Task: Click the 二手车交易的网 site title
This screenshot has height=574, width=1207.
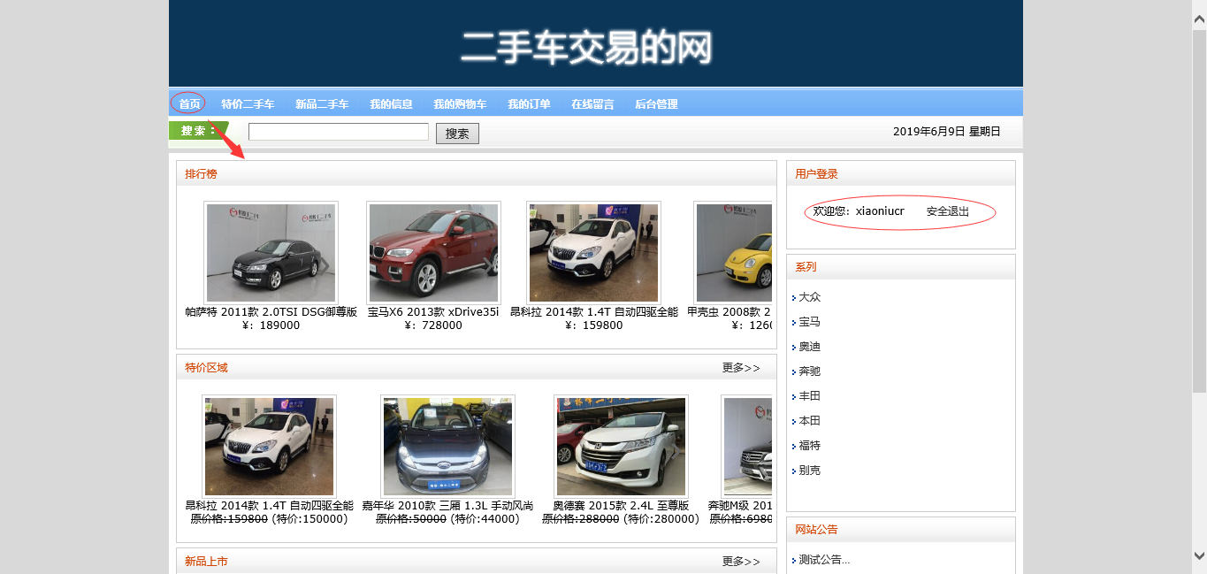Action: 587,47
